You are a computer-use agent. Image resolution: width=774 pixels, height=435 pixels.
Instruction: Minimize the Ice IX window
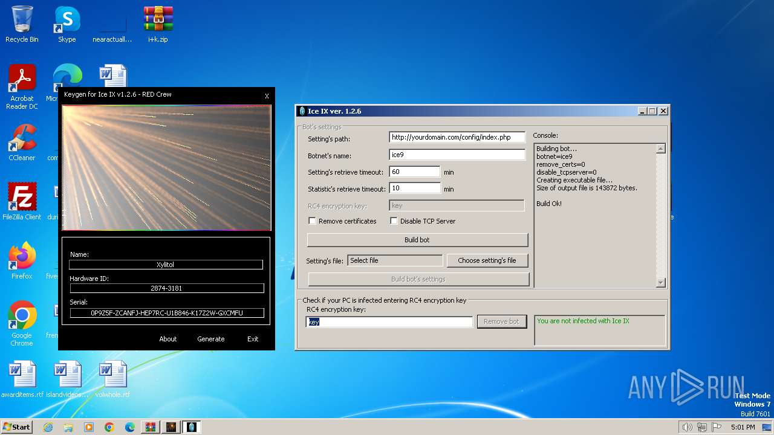(642, 111)
